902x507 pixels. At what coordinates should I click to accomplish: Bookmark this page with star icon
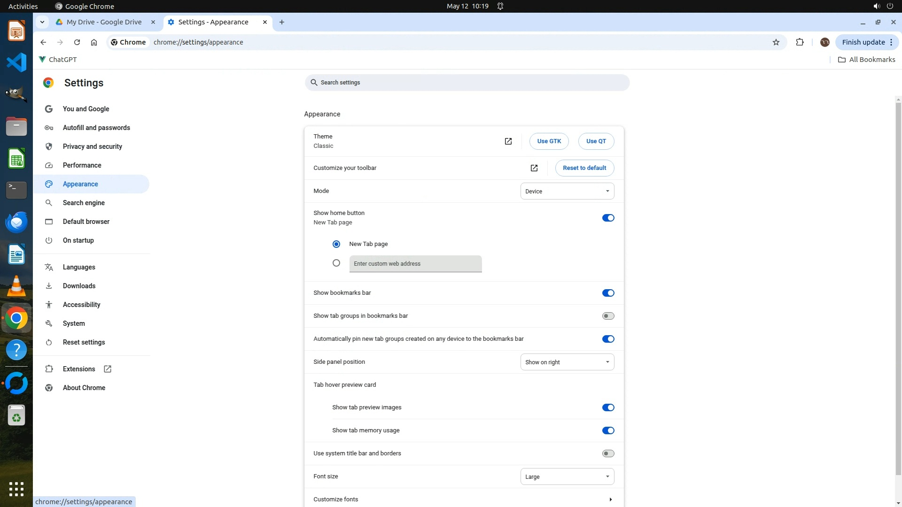click(776, 42)
